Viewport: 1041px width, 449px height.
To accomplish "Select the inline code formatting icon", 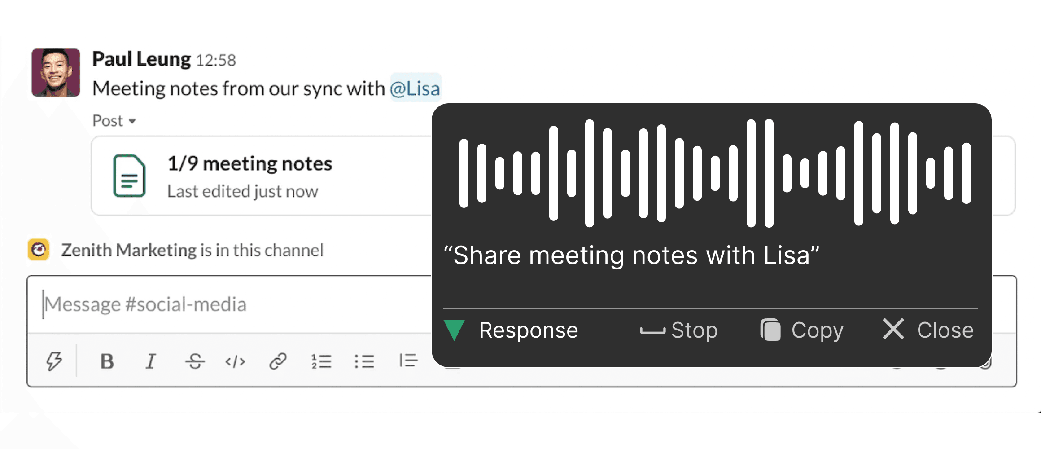I will click(x=235, y=360).
